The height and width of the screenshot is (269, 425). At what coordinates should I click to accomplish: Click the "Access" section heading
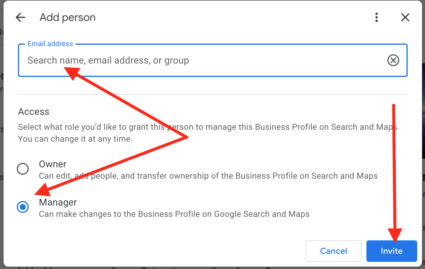click(33, 112)
